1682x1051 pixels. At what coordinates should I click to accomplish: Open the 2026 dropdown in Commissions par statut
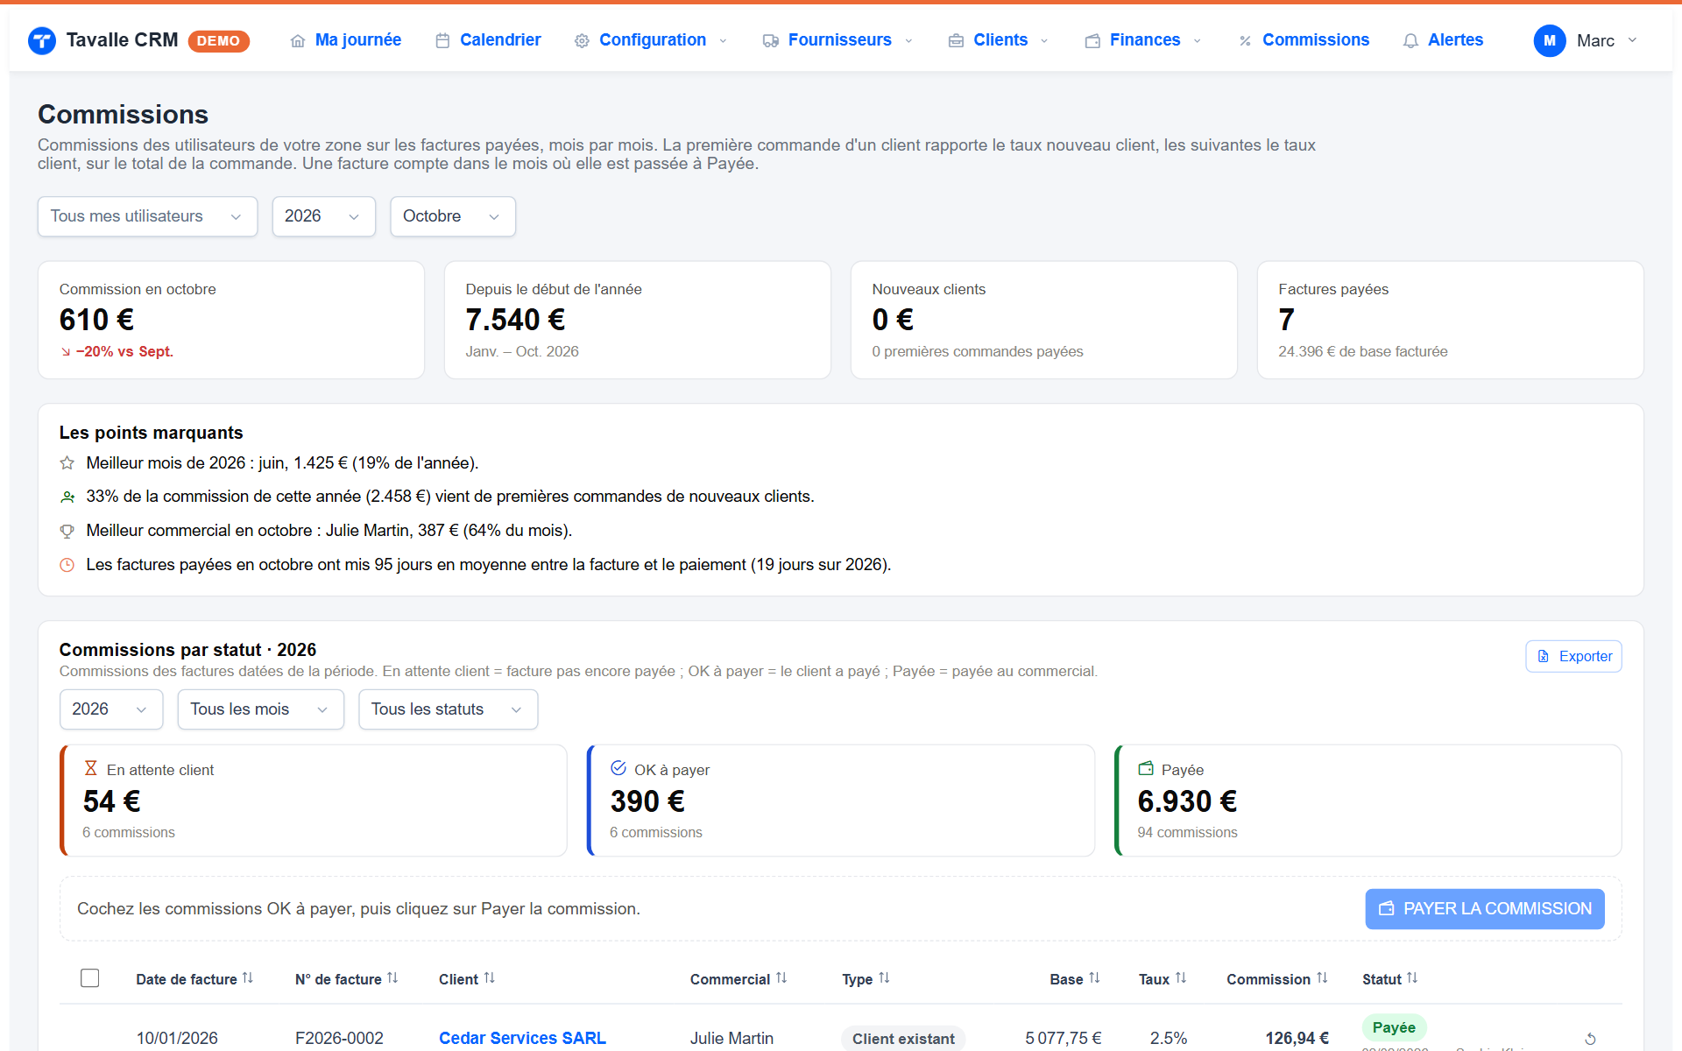tap(111, 709)
